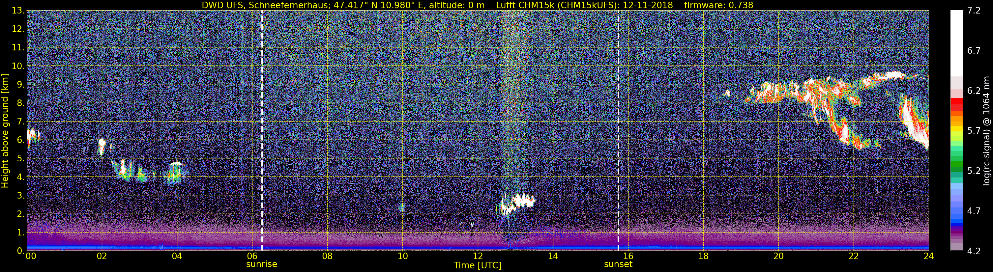Click the time axis tick label '20'
This screenshot has height=272, width=993.
(778, 257)
